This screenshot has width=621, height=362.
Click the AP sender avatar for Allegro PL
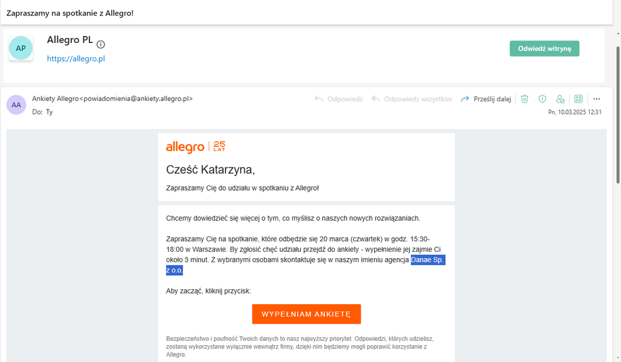coord(21,49)
